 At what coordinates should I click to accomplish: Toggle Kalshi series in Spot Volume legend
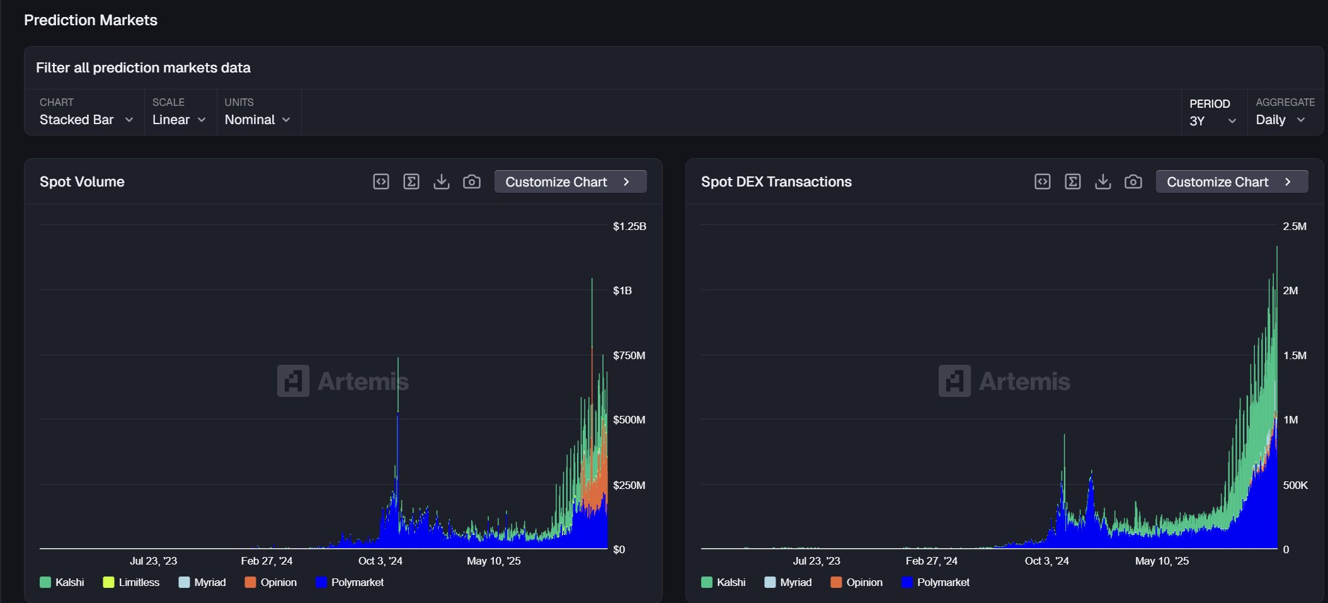pyautogui.click(x=62, y=582)
